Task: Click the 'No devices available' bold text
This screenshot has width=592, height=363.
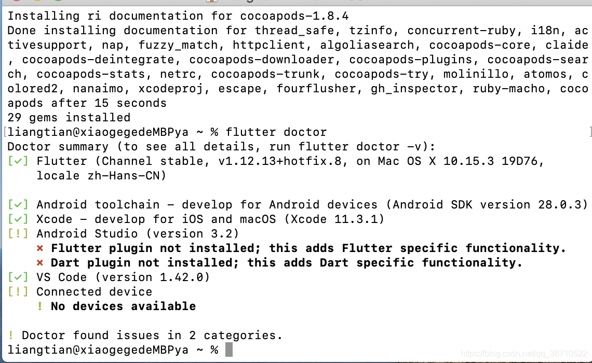Action: point(124,306)
